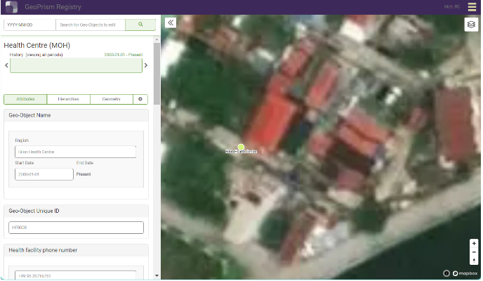Screen dimensions: 483x281
Task: Go to next history period arrow
Action: click(145, 65)
